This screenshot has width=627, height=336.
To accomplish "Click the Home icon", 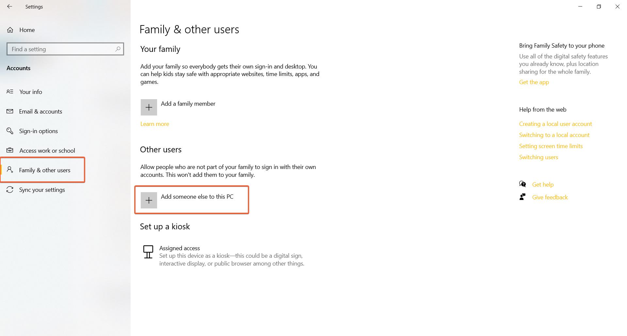I will 10,30.
